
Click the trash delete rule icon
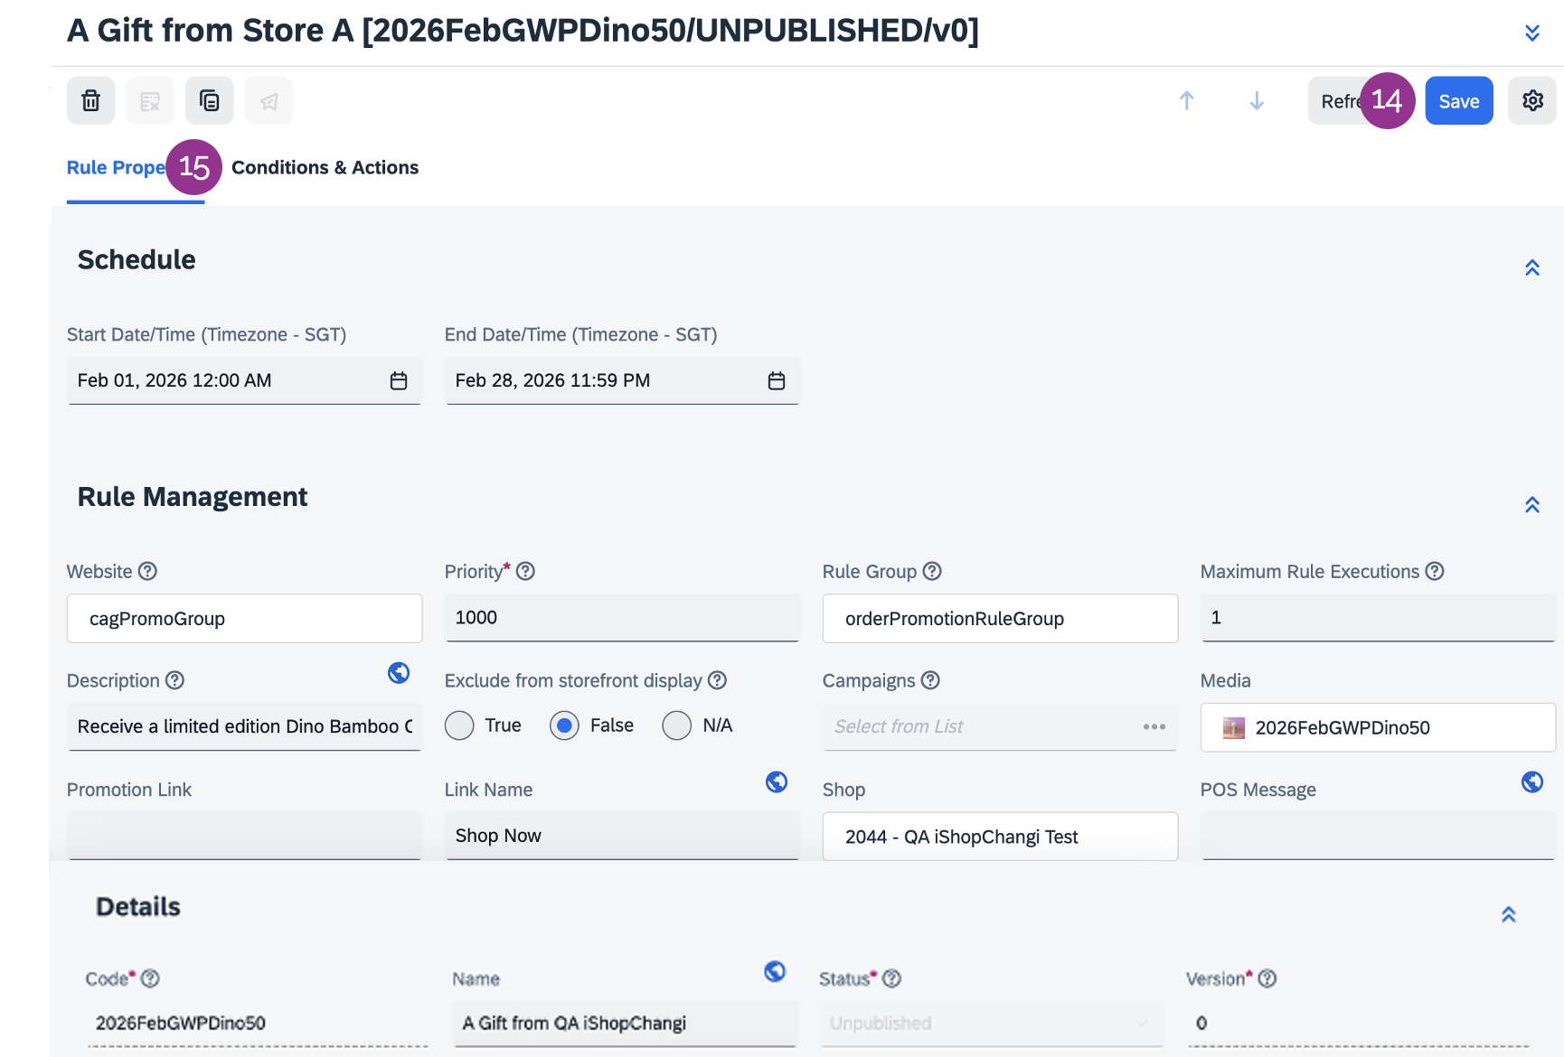point(90,100)
